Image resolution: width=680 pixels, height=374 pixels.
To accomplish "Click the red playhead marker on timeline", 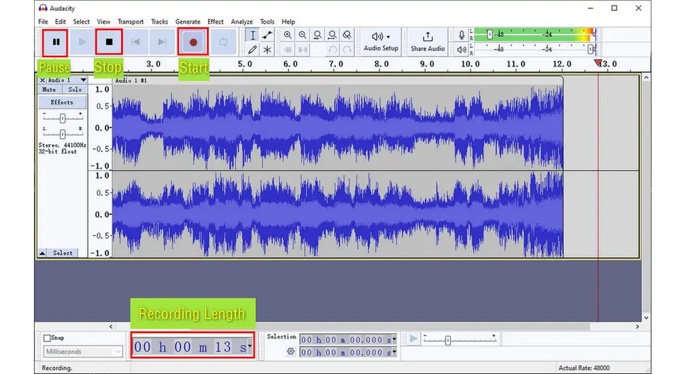I will tap(598, 63).
